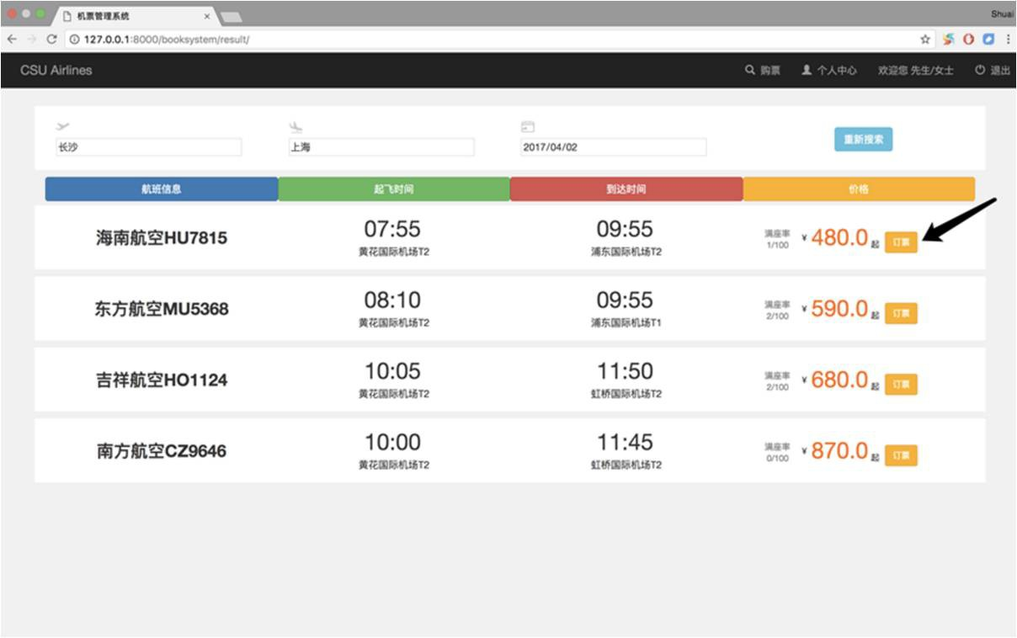
Task: Sort by 到达时间 header
Action: (626, 189)
